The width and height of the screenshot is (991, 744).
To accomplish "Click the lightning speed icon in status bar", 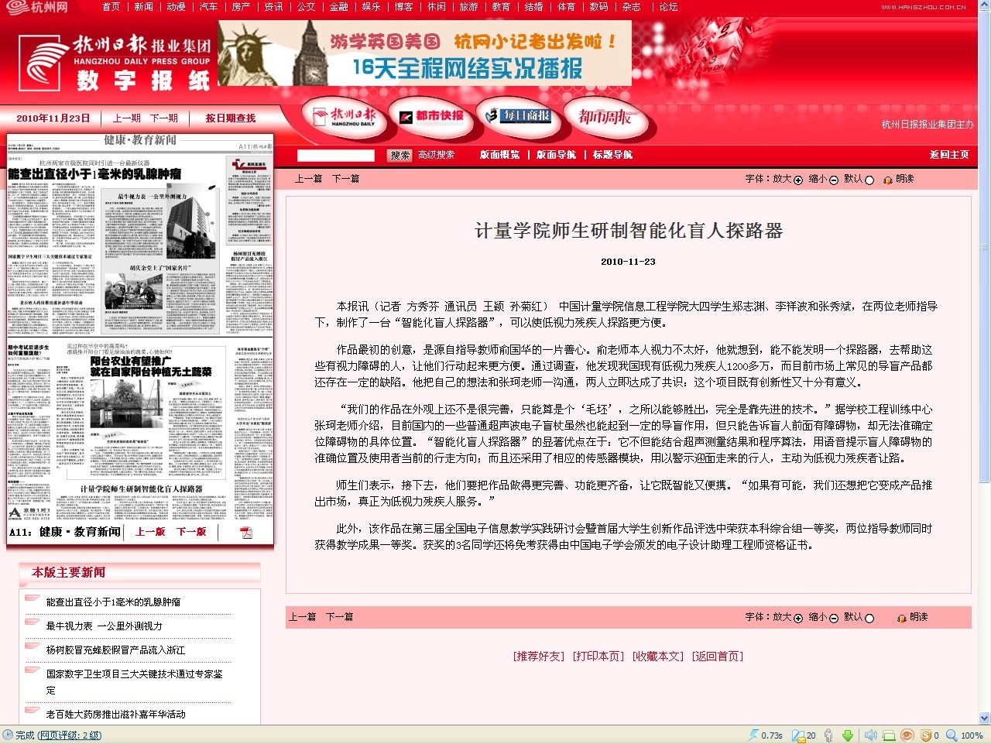I will pyautogui.click(x=753, y=735).
